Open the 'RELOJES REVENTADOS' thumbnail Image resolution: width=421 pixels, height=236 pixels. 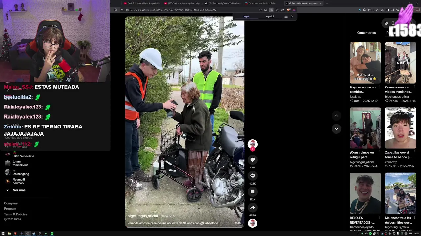click(x=365, y=193)
